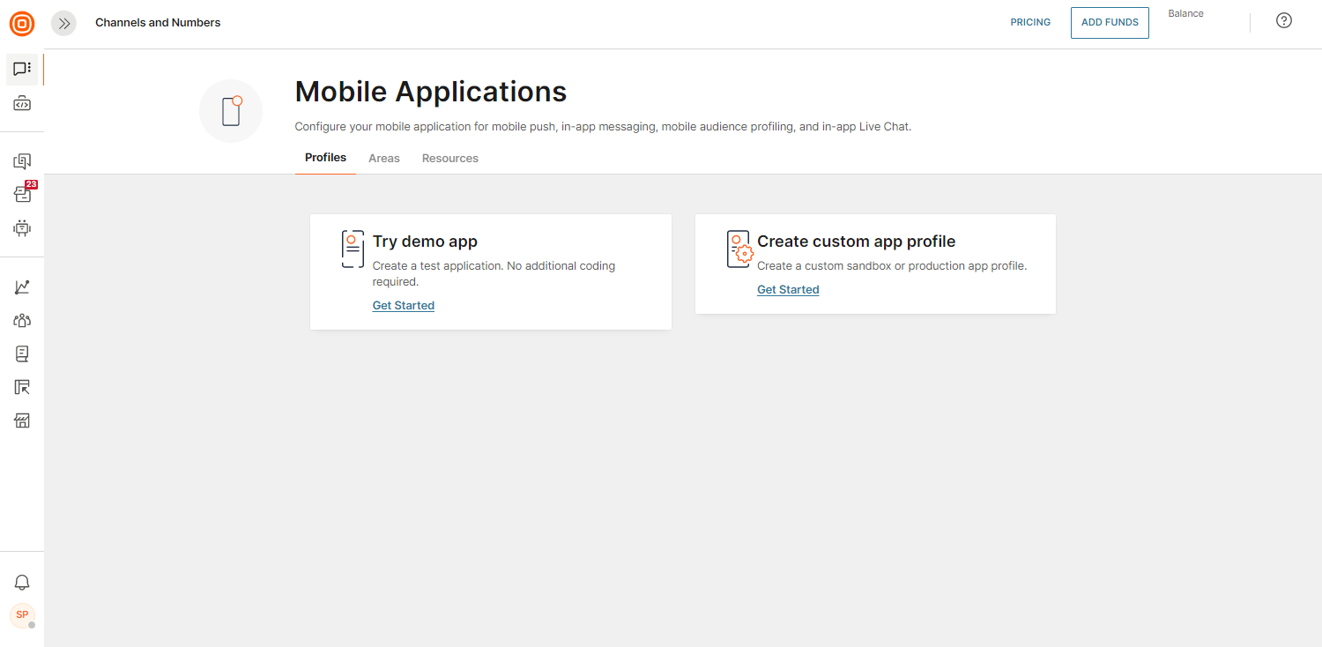Viewport: 1322px width, 647px height.
Task: Open the sidebar icon with 23 badge
Action: point(22,194)
